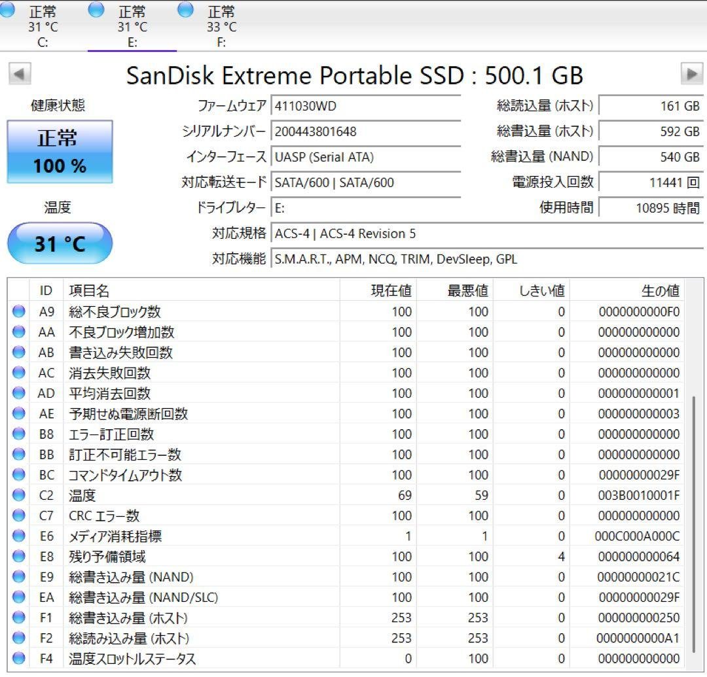Click the drive letter field E:
The height and width of the screenshot is (677, 707).
tap(366, 208)
